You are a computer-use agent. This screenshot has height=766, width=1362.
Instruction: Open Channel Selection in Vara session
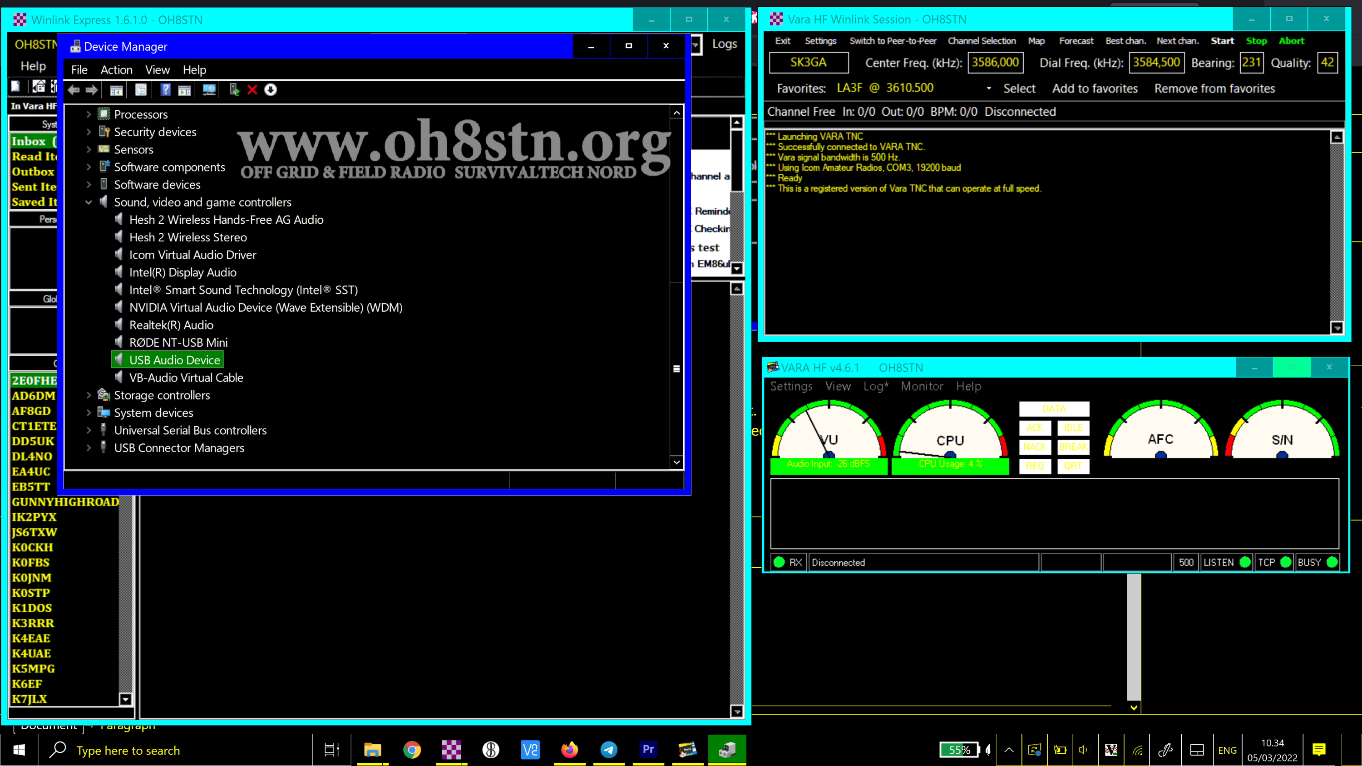pos(981,41)
